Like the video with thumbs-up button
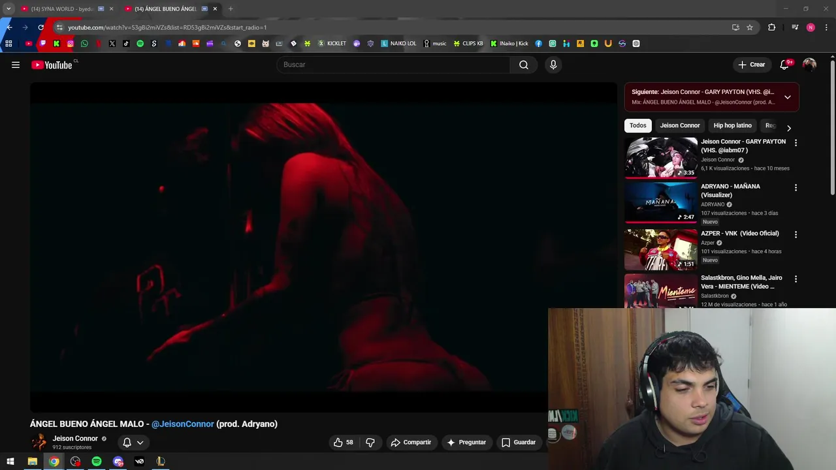Image resolution: width=836 pixels, height=470 pixels. [344, 442]
